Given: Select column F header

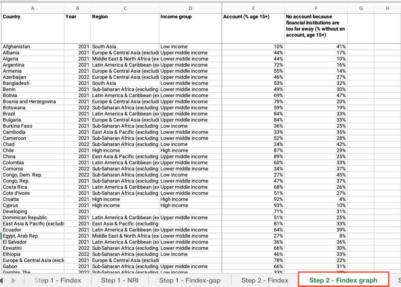Looking at the screenshot, I should [316, 9].
